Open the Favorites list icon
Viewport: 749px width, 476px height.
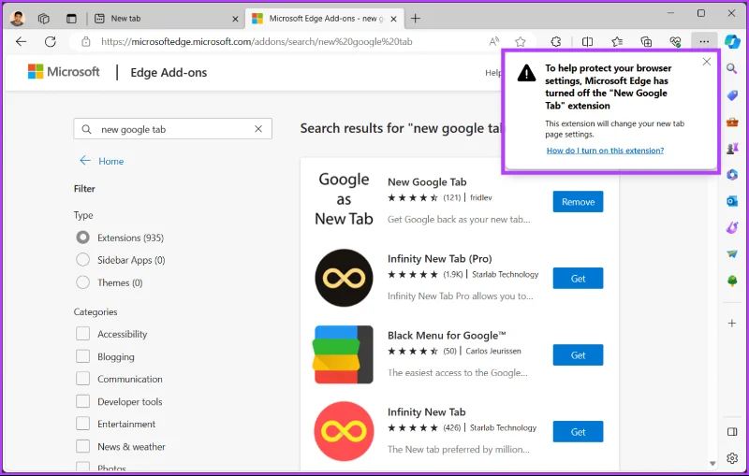point(617,41)
